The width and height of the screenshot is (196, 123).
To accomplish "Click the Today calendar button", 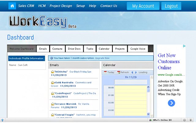I will pyautogui.click(x=109, y=72).
